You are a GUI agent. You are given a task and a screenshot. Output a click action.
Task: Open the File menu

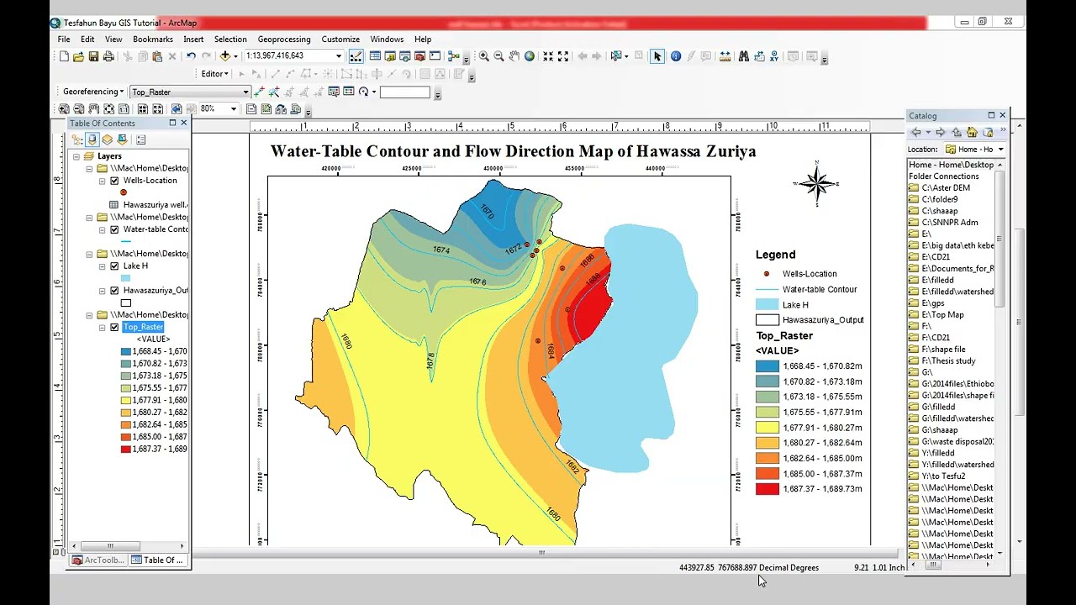point(64,39)
